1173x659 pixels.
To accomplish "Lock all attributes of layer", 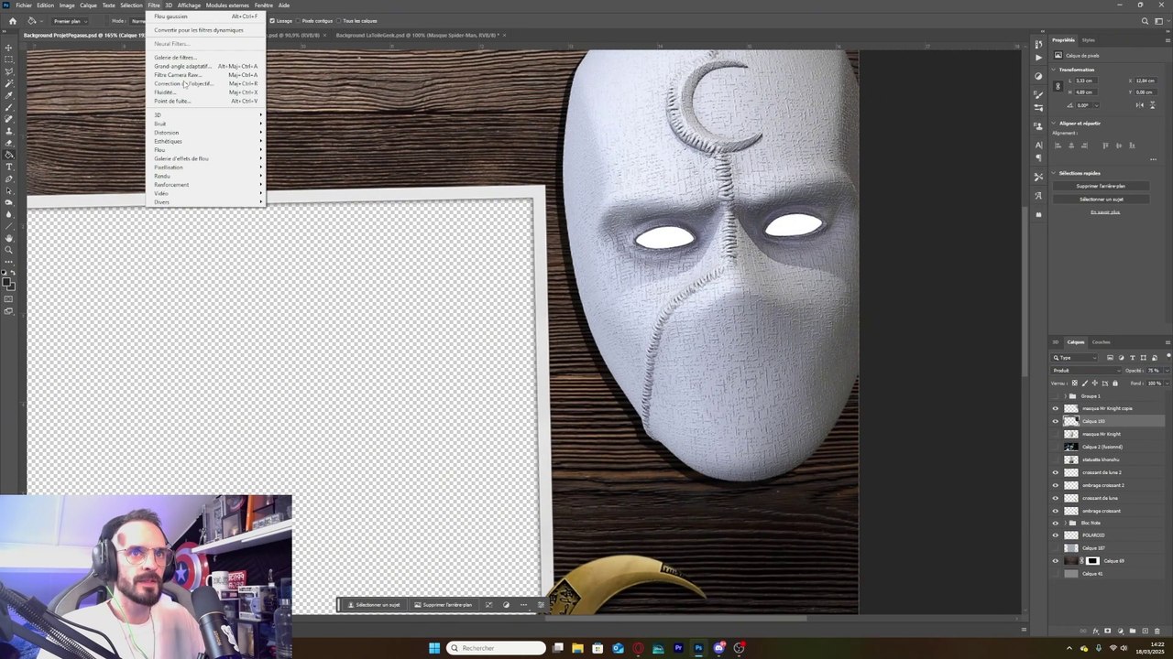I will [1115, 384].
